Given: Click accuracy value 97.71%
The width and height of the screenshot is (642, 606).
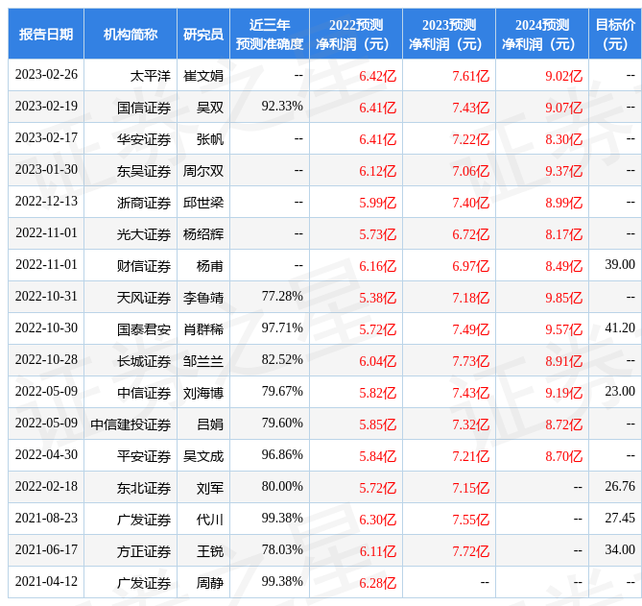Looking at the screenshot, I should (x=282, y=327).
